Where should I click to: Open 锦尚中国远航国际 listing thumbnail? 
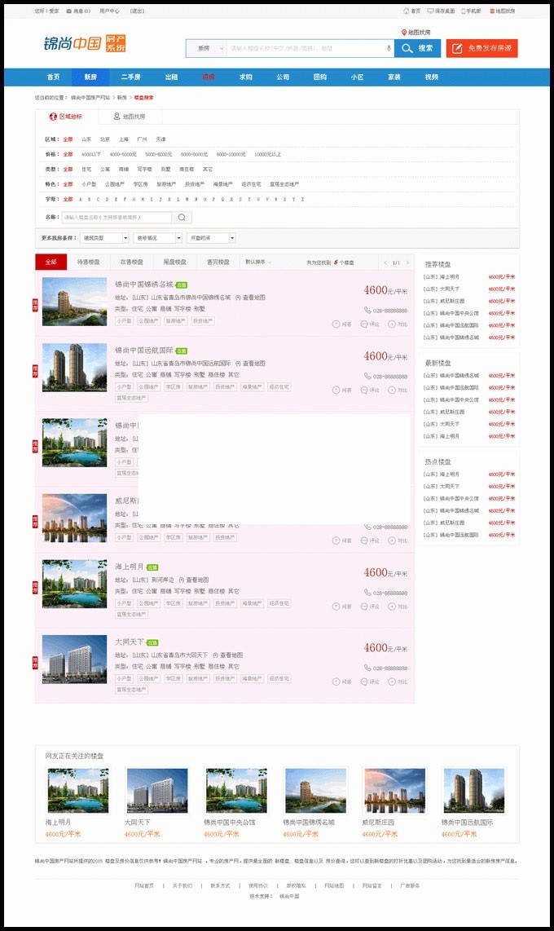[x=75, y=368]
